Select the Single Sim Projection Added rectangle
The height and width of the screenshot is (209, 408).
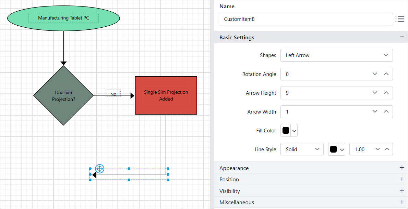tap(166, 95)
